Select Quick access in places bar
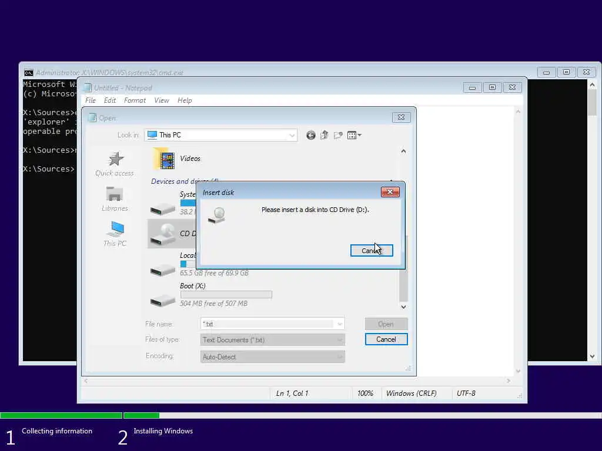The image size is (602, 451). 115,164
